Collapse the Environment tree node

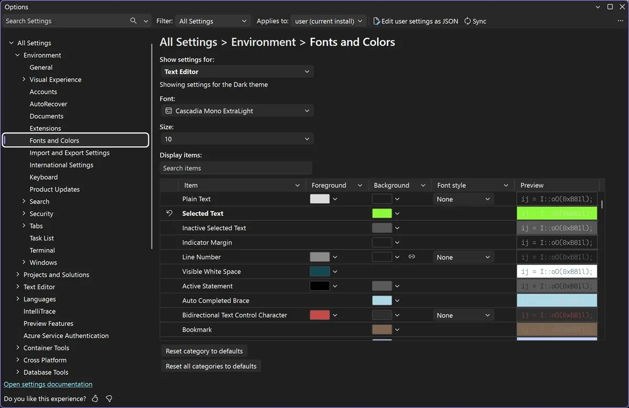18,55
